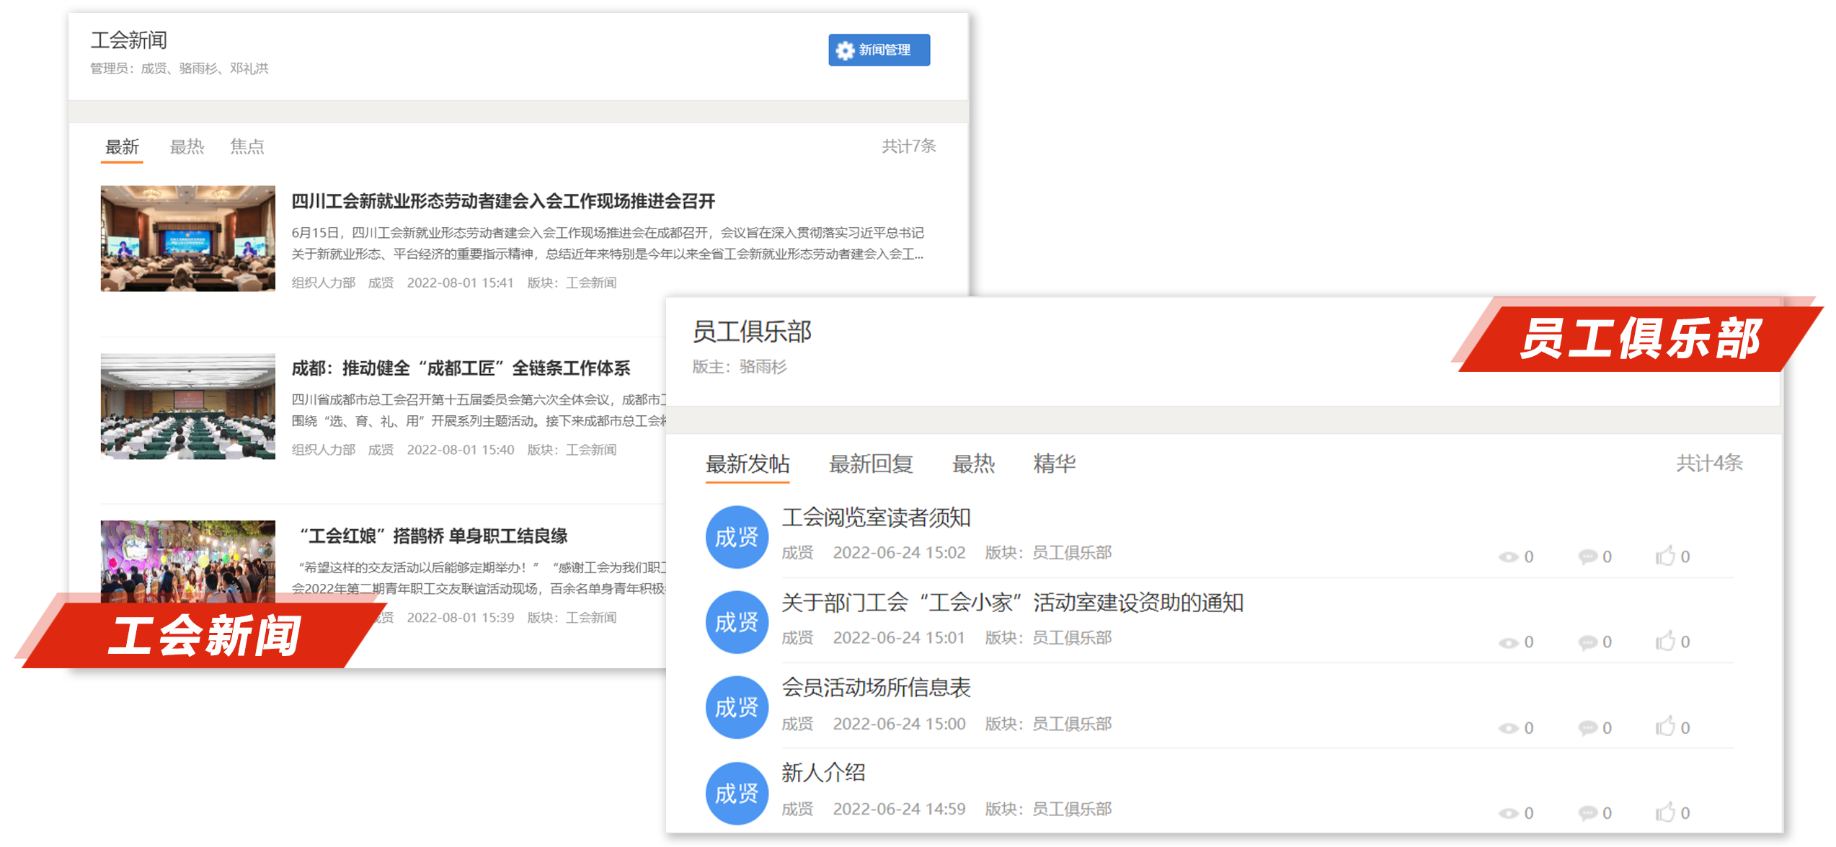
Task: Click 成贤 avatar beside 会员活动场所信息表
Action: click(x=737, y=707)
